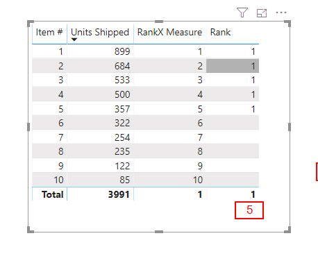The width and height of the screenshot is (318, 254).
Task: Click the bold Total row label
Action: click(53, 194)
